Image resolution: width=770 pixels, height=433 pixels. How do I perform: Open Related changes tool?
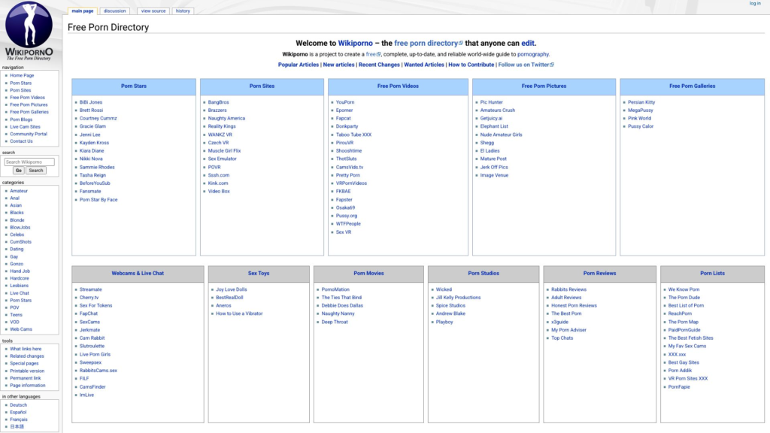pyautogui.click(x=27, y=356)
